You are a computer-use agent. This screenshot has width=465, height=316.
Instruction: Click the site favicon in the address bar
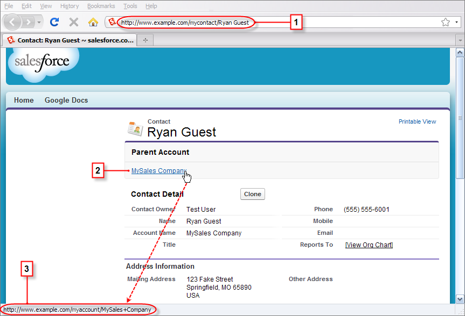[x=112, y=21]
